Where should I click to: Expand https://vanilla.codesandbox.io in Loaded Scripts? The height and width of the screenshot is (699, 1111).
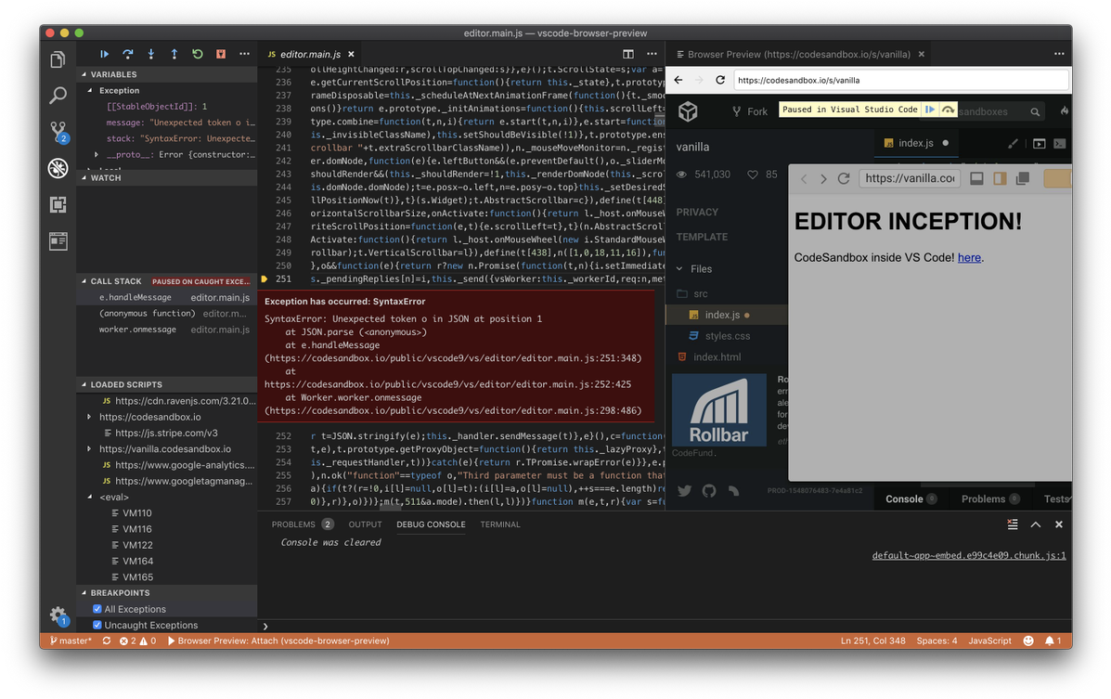pyautogui.click(x=89, y=448)
